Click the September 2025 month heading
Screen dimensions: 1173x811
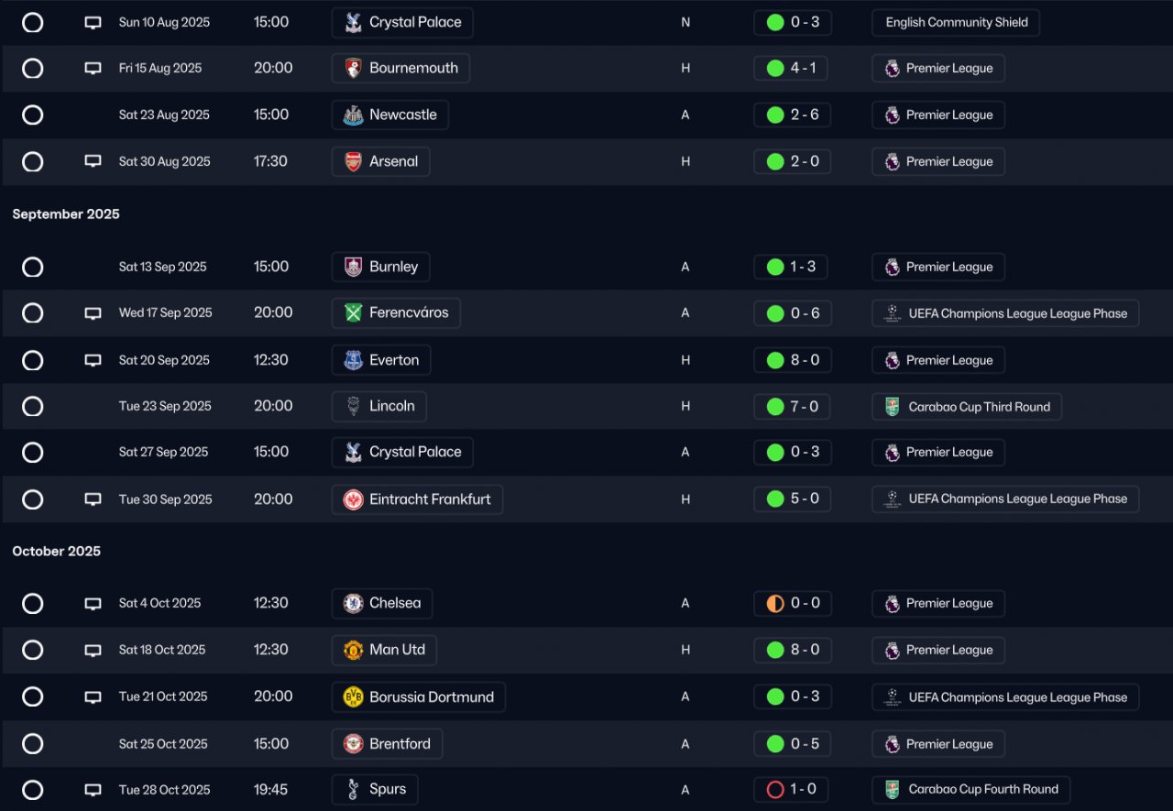click(x=66, y=214)
